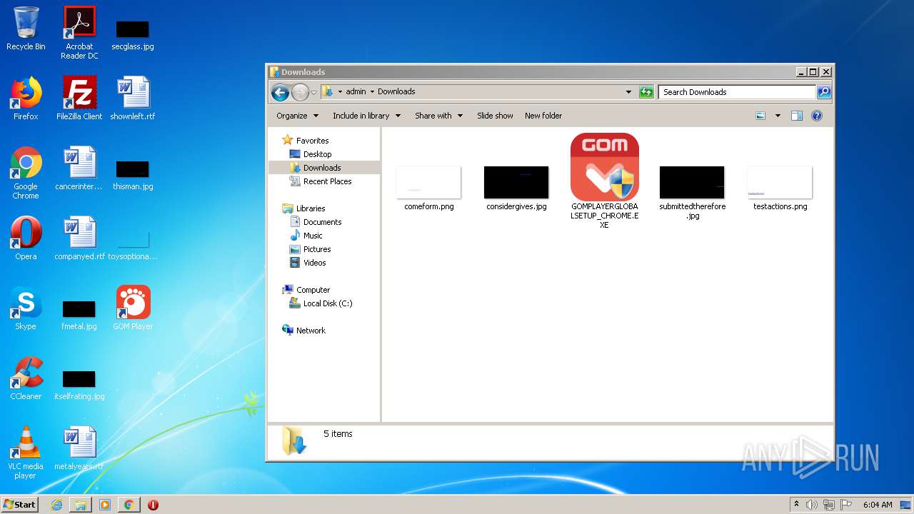Click the New folder button

click(543, 116)
